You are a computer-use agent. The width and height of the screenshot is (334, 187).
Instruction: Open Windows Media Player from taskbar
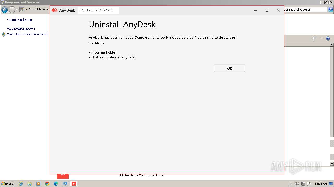tap(38, 184)
